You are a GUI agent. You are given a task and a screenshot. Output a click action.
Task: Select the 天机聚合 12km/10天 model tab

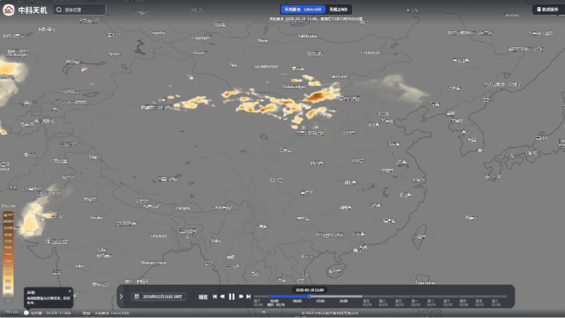pyautogui.click(x=303, y=9)
